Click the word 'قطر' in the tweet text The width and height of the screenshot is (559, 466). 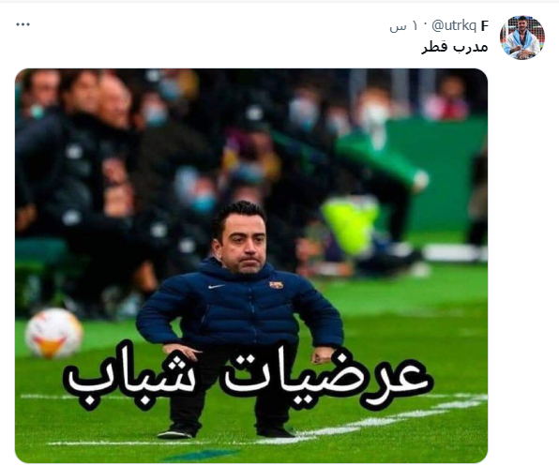coord(434,47)
